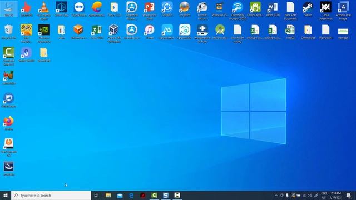This screenshot has width=356, height=200.
Task: Select the Firefox desktop shortcut
Action: (x=9, y=123)
